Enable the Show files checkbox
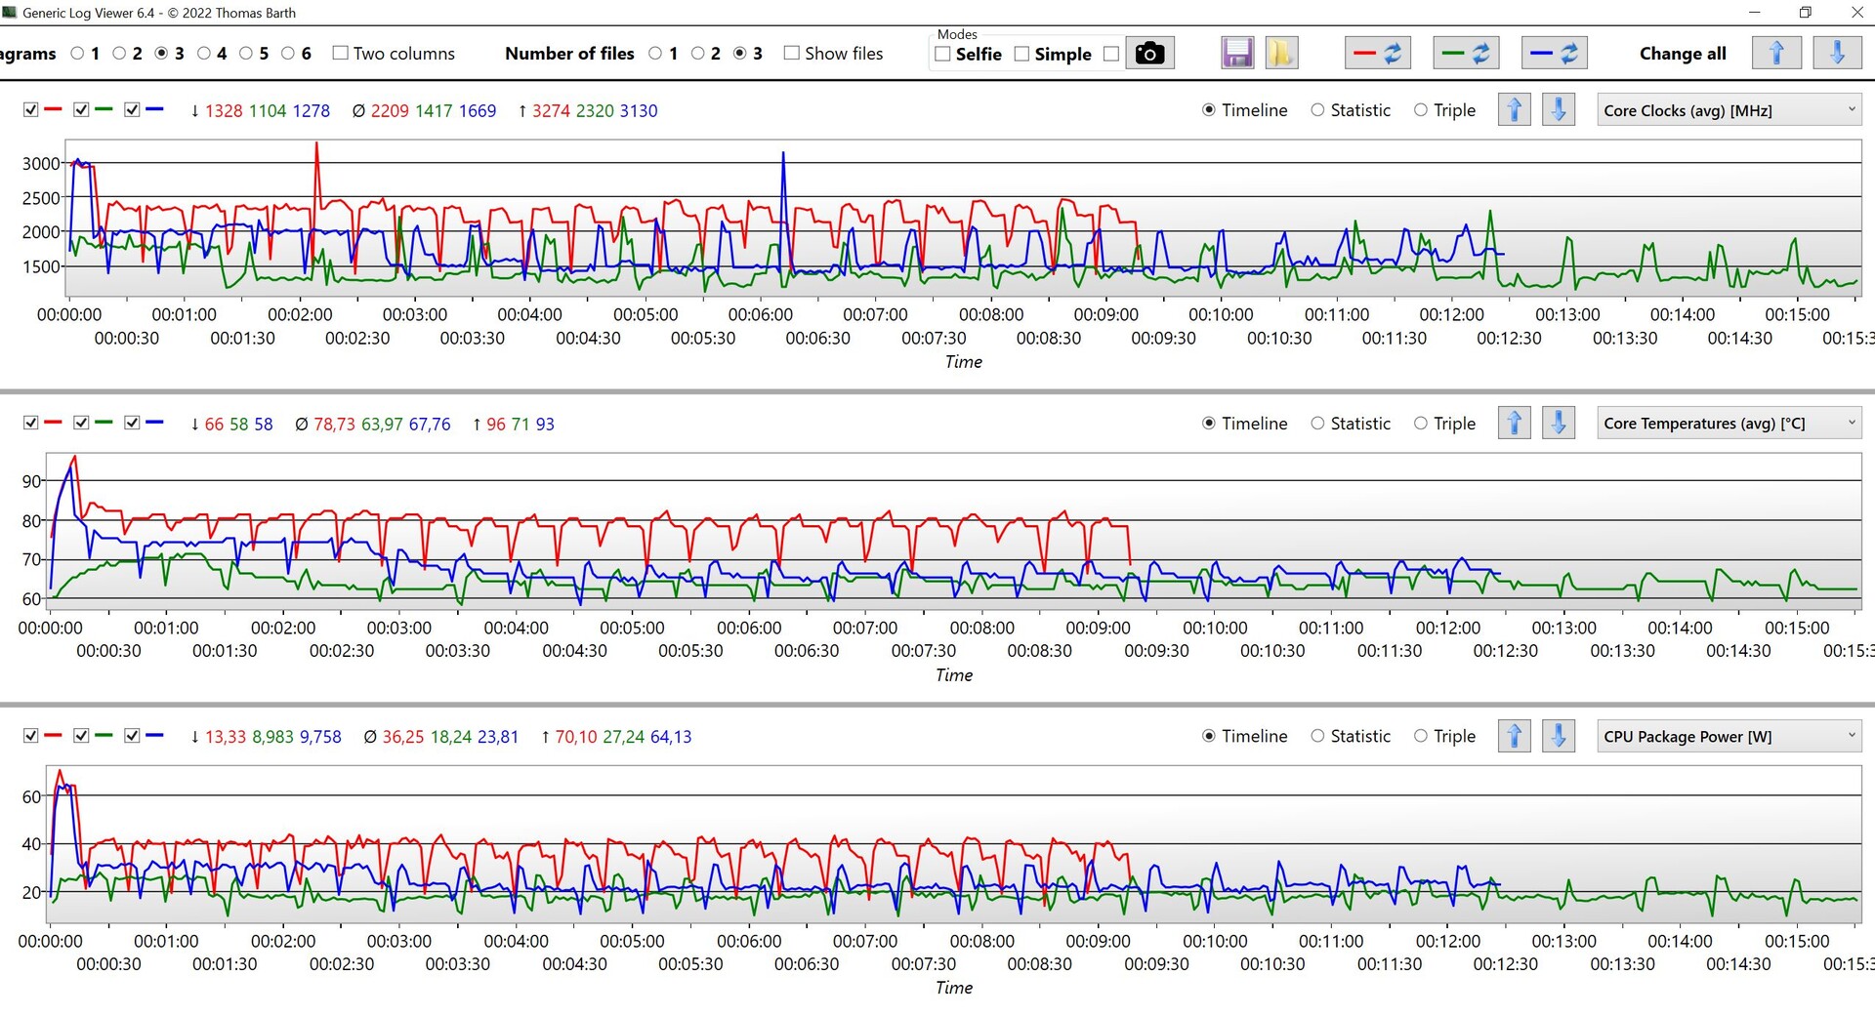The height and width of the screenshot is (1015, 1875). pyautogui.click(x=791, y=54)
